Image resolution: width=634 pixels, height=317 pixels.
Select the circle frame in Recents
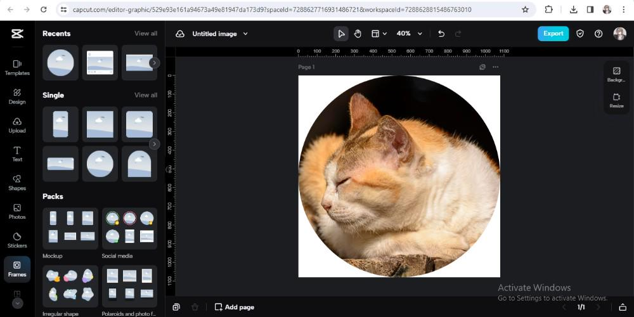60,62
